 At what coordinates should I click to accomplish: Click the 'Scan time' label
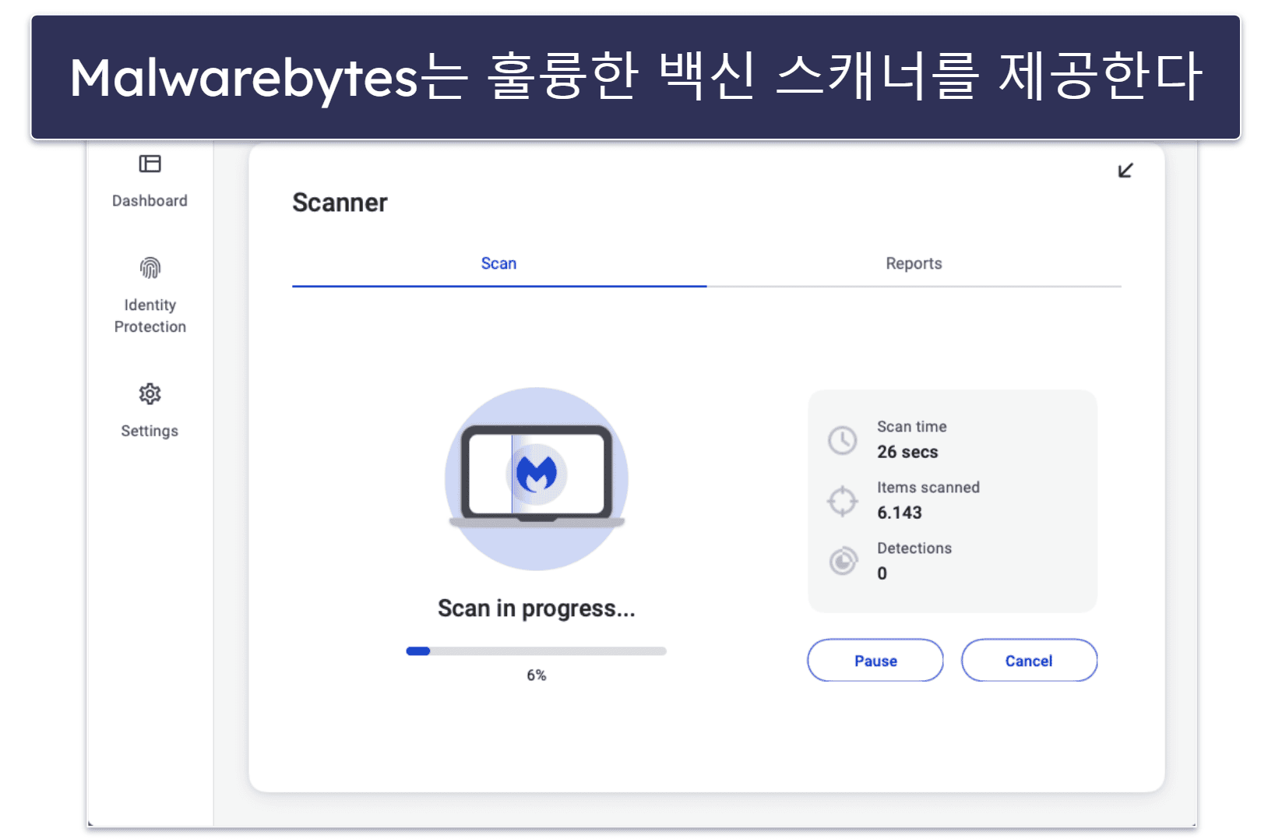click(x=912, y=427)
